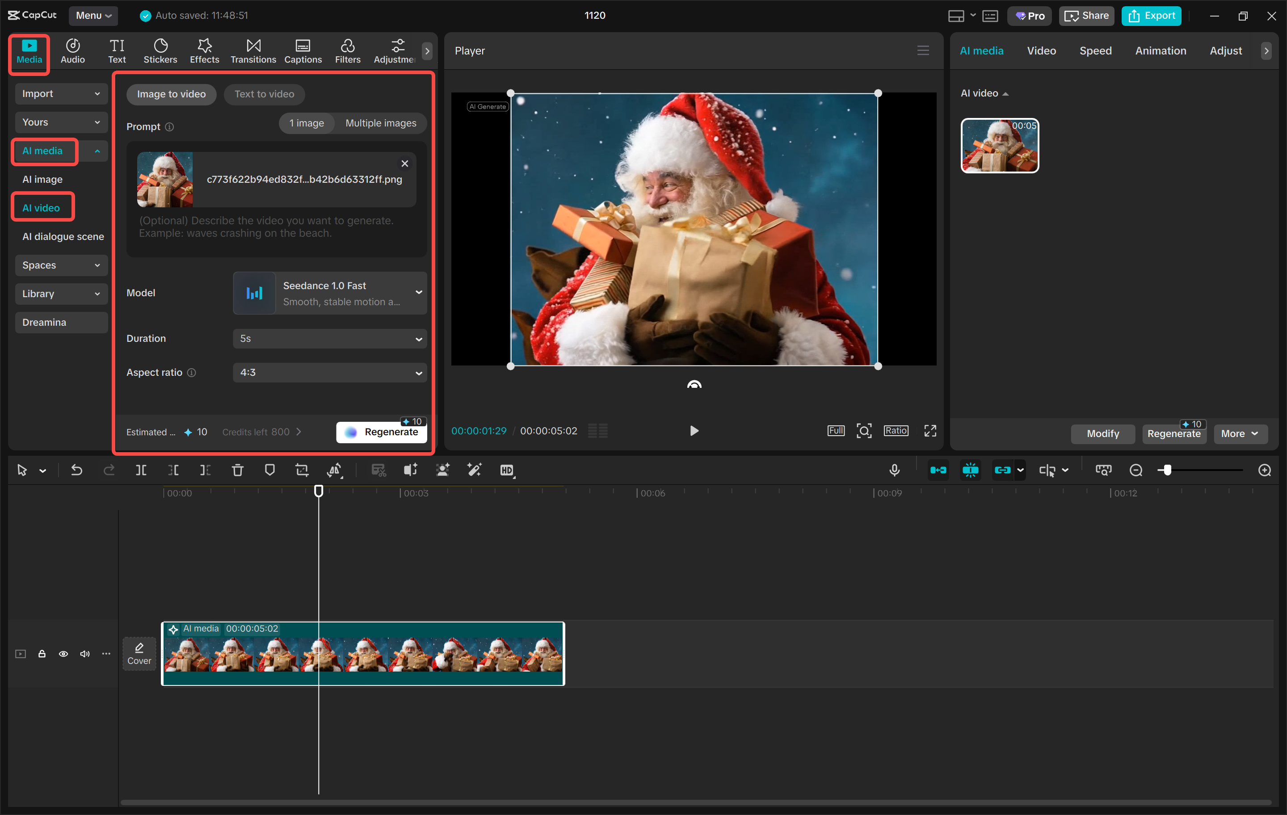Viewport: 1287px width, 815px height.
Task: Click the Split clip icon
Action: click(x=141, y=471)
